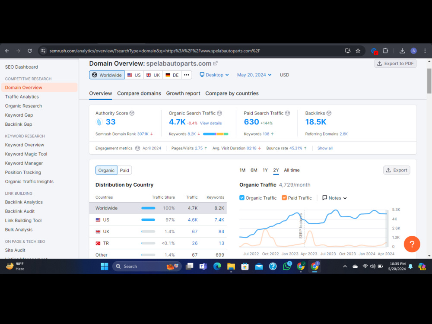Open File Explorer from the taskbar
Screen dimensions: 432x324
pos(231,267)
